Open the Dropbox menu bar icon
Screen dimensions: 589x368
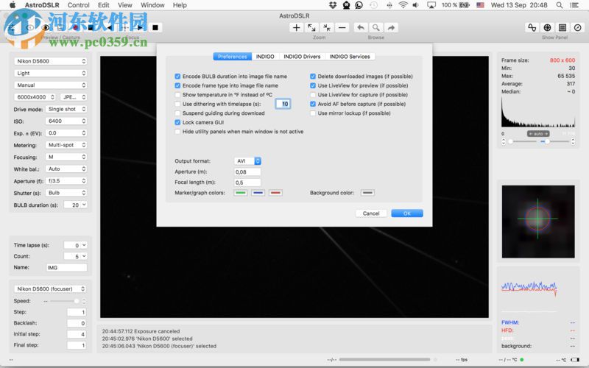pos(333,5)
